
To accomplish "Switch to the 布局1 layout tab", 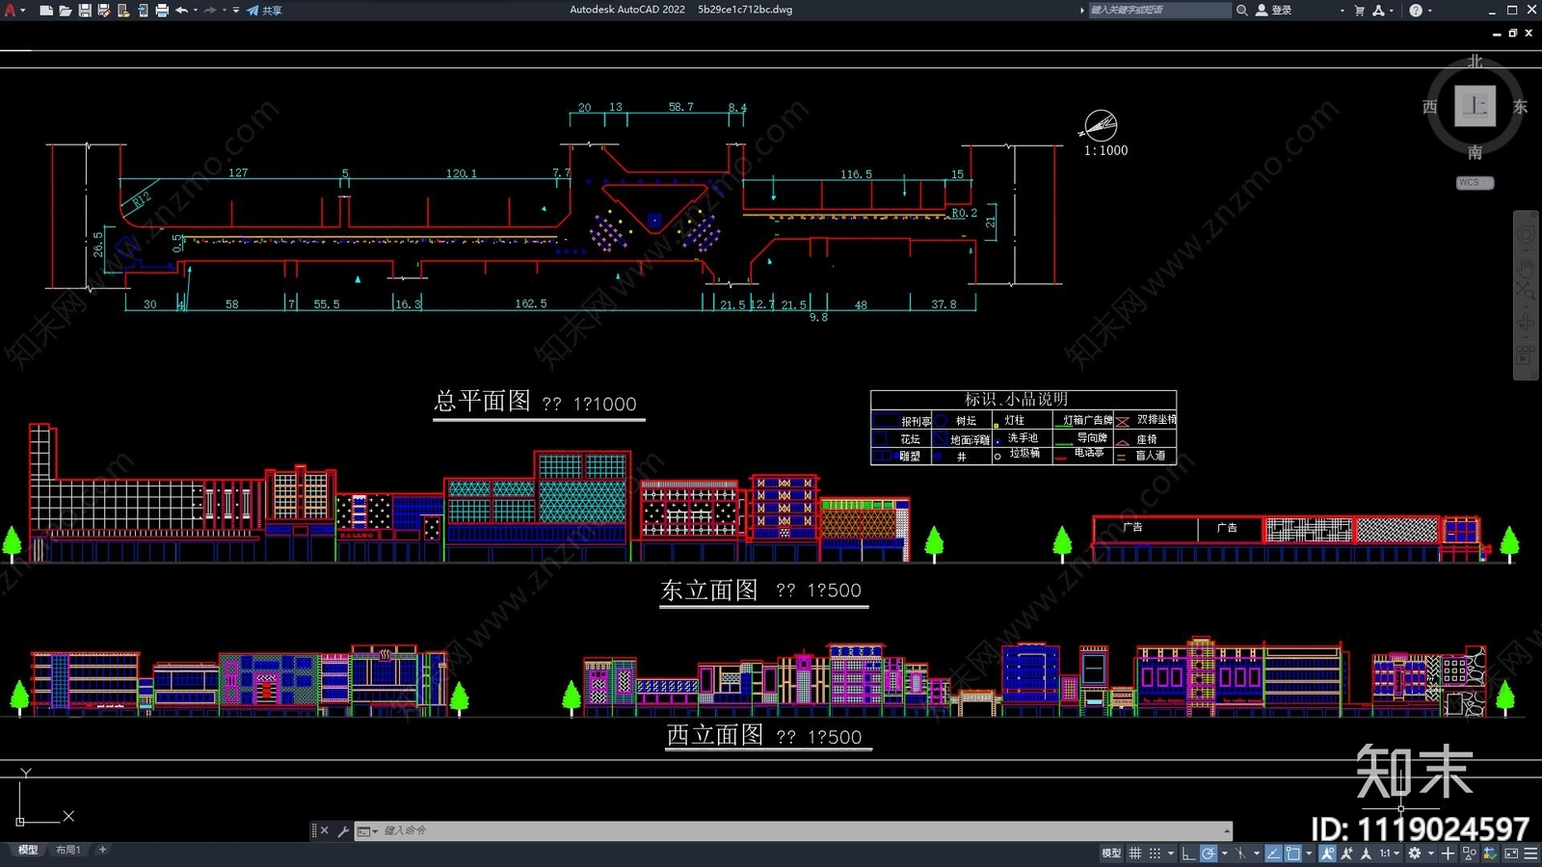I will [67, 850].
